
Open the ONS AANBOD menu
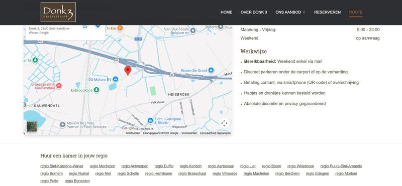(288, 12)
